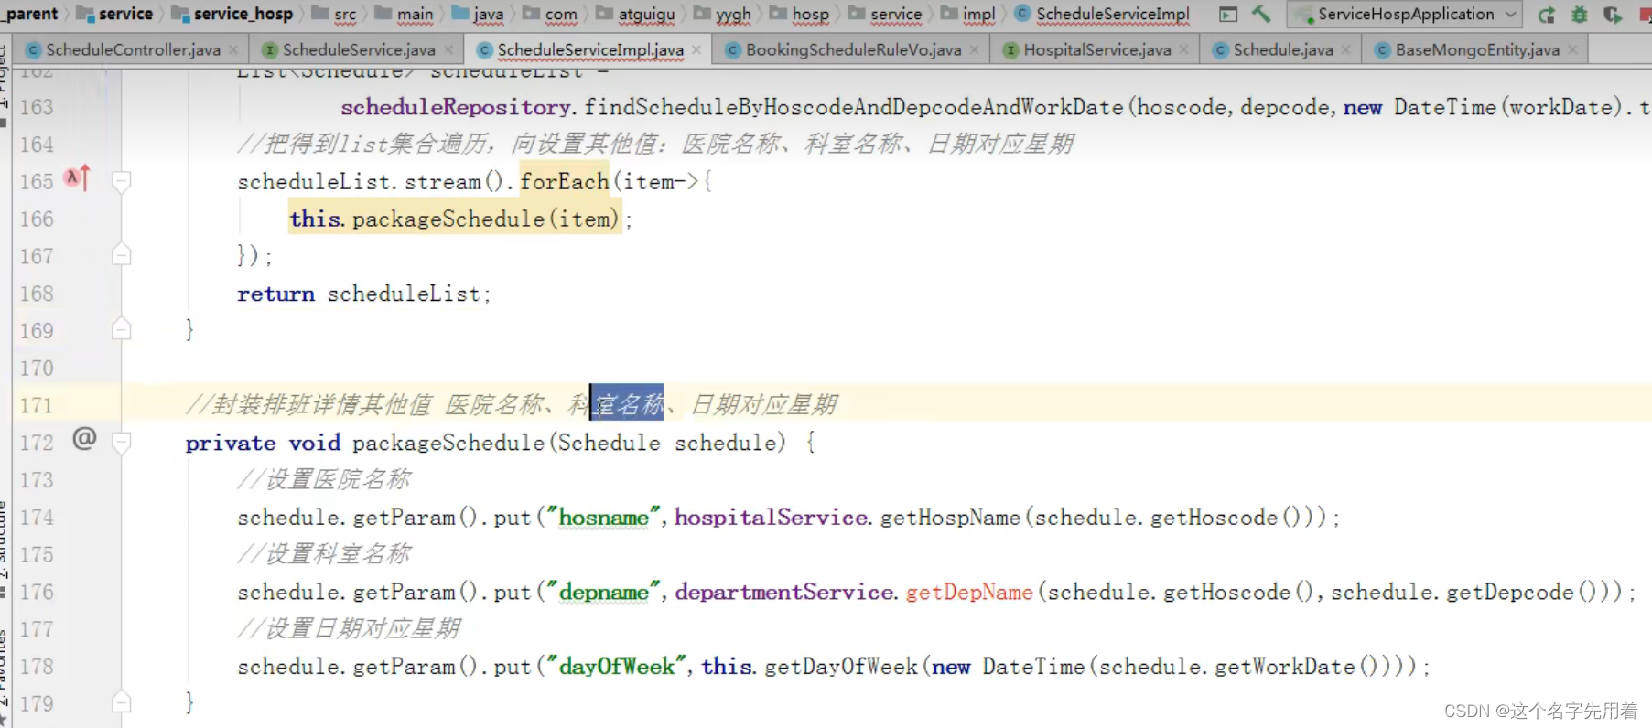Click 'private void packageSchedule' declaration

(x=364, y=443)
